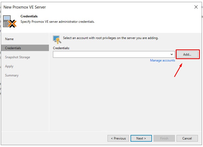Image resolution: width=203 pixels, height=147 pixels.
Task: Click the Proxmox VE server header icon
Action: click(10, 21)
